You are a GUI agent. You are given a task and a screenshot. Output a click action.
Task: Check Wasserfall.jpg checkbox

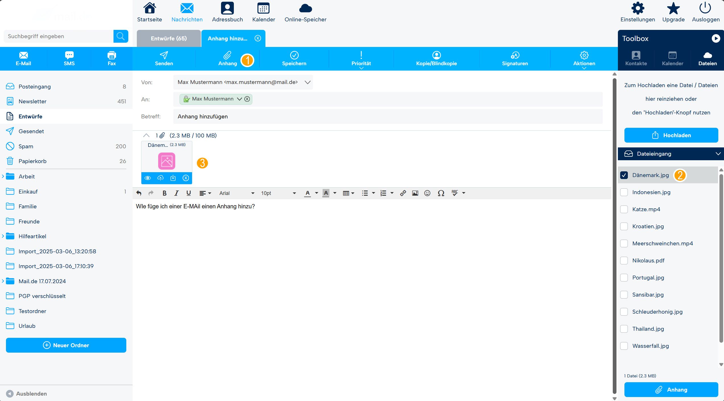tap(624, 346)
